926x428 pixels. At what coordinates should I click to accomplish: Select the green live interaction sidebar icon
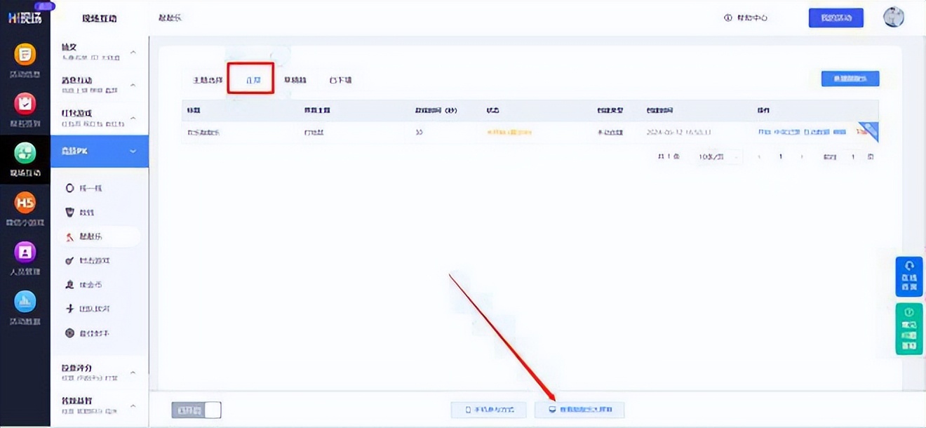click(25, 155)
